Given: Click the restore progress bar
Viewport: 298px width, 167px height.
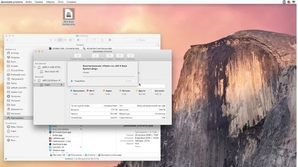Looking at the screenshot, I should point(108,76).
